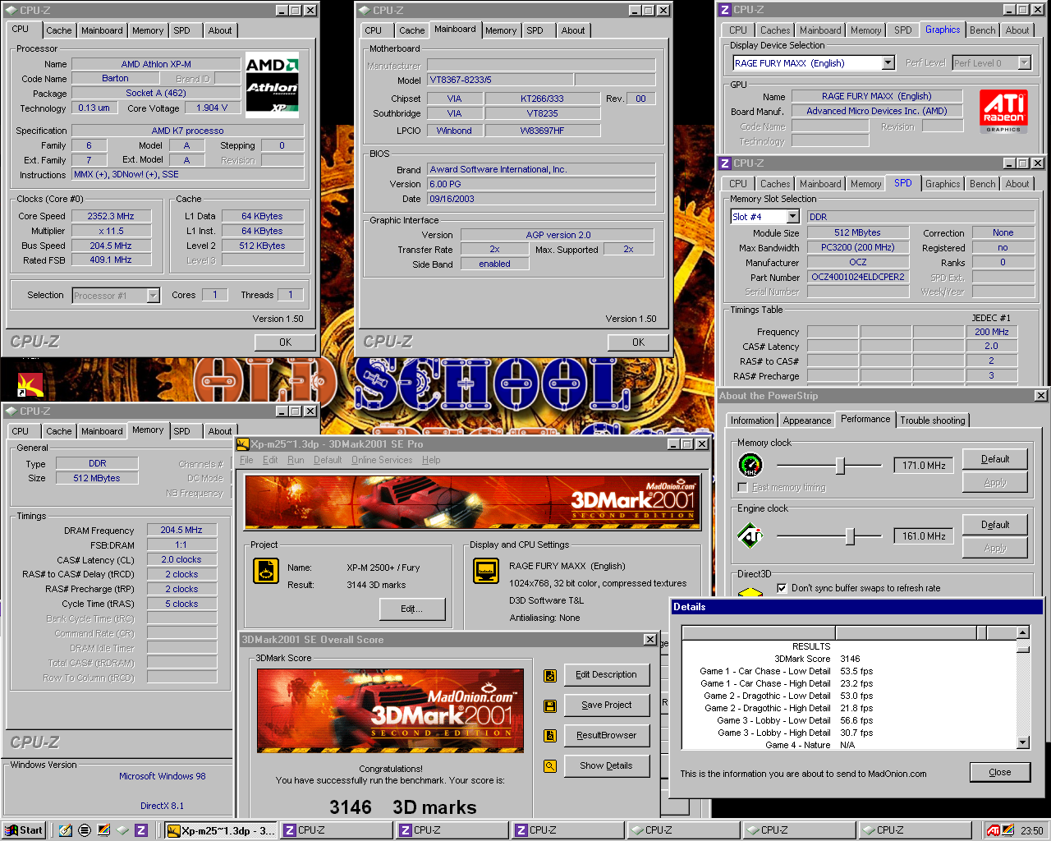Select the Bench tab in Graphics CPU-Z window

(x=983, y=30)
